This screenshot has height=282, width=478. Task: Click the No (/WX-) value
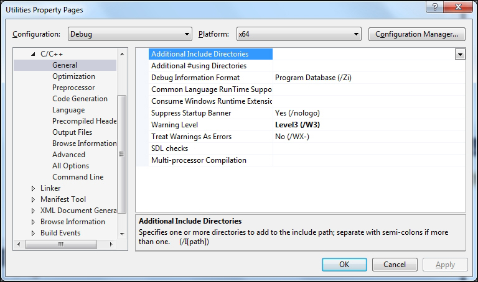(292, 137)
